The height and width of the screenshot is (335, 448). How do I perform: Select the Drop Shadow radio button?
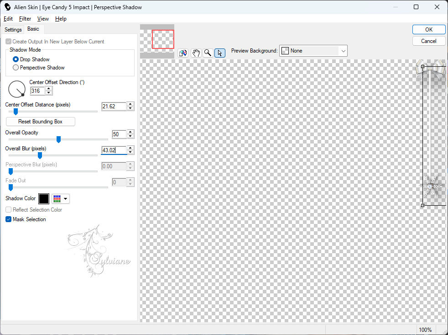pos(16,59)
